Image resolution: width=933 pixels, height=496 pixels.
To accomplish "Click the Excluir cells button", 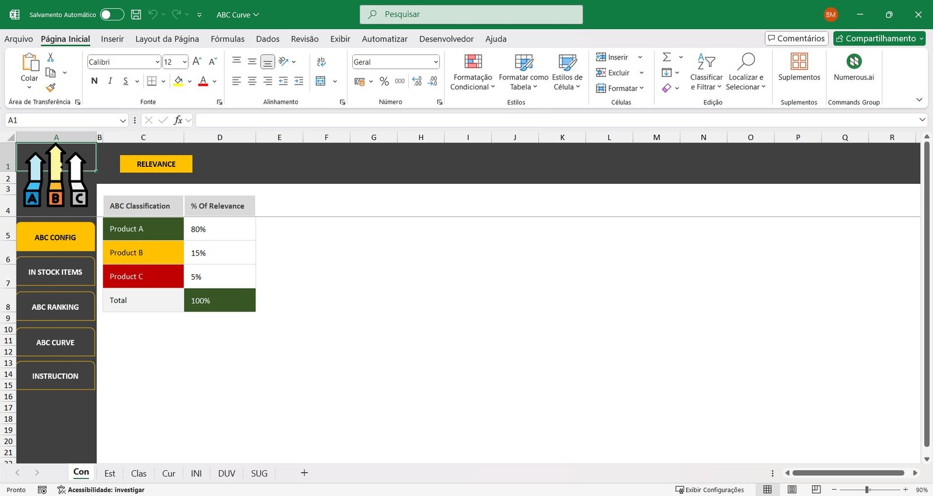I will pyautogui.click(x=613, y=73).
